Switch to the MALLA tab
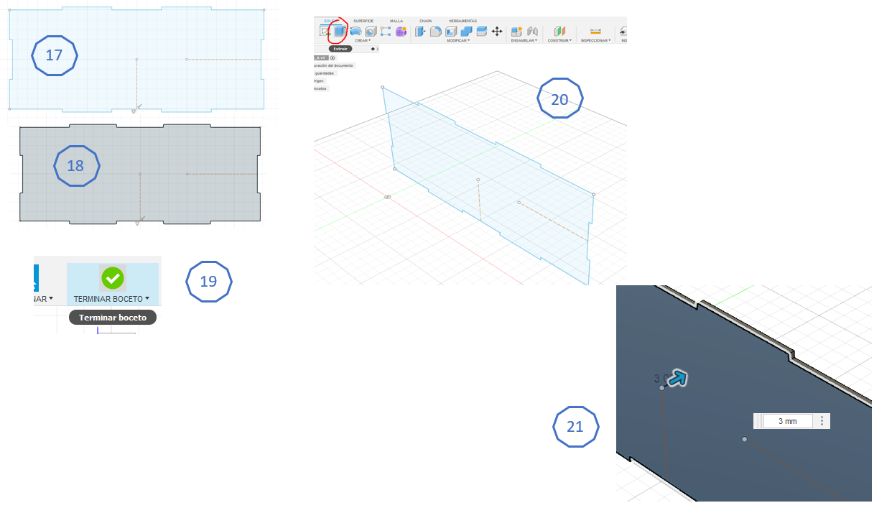 pyautogui.click(x=396, y=21)
